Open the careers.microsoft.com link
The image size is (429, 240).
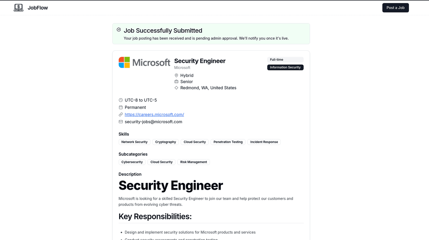tap(154, 115)
